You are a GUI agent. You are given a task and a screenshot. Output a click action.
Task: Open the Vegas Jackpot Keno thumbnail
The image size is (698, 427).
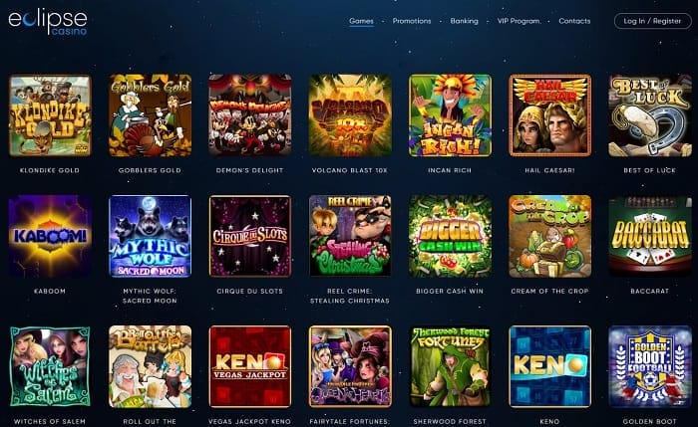(x=249, y=366)
